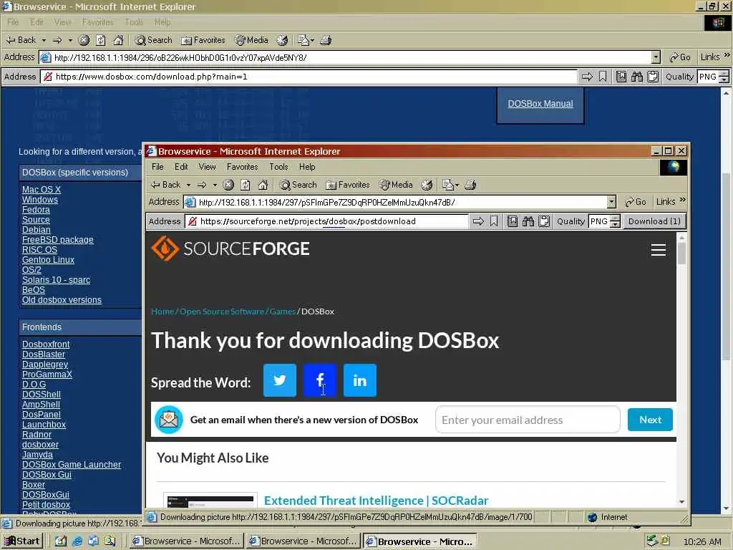Adjust the front window PNG quality stepper
The width and height of the screenshot is (733, 550).
(x=616, y=221)
